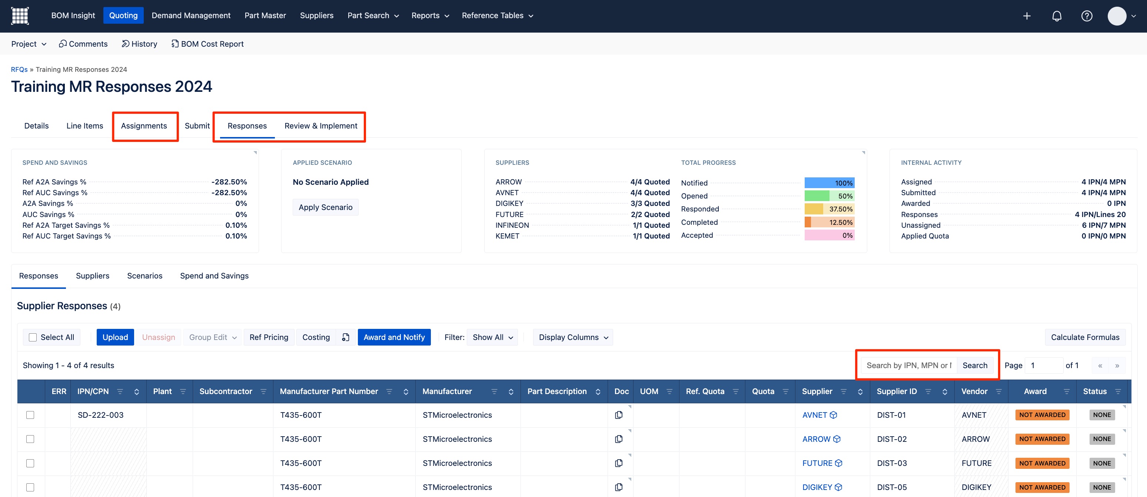
Task: Tick the checkbox for SD-222-003 row
Action: tap(30, 415)
